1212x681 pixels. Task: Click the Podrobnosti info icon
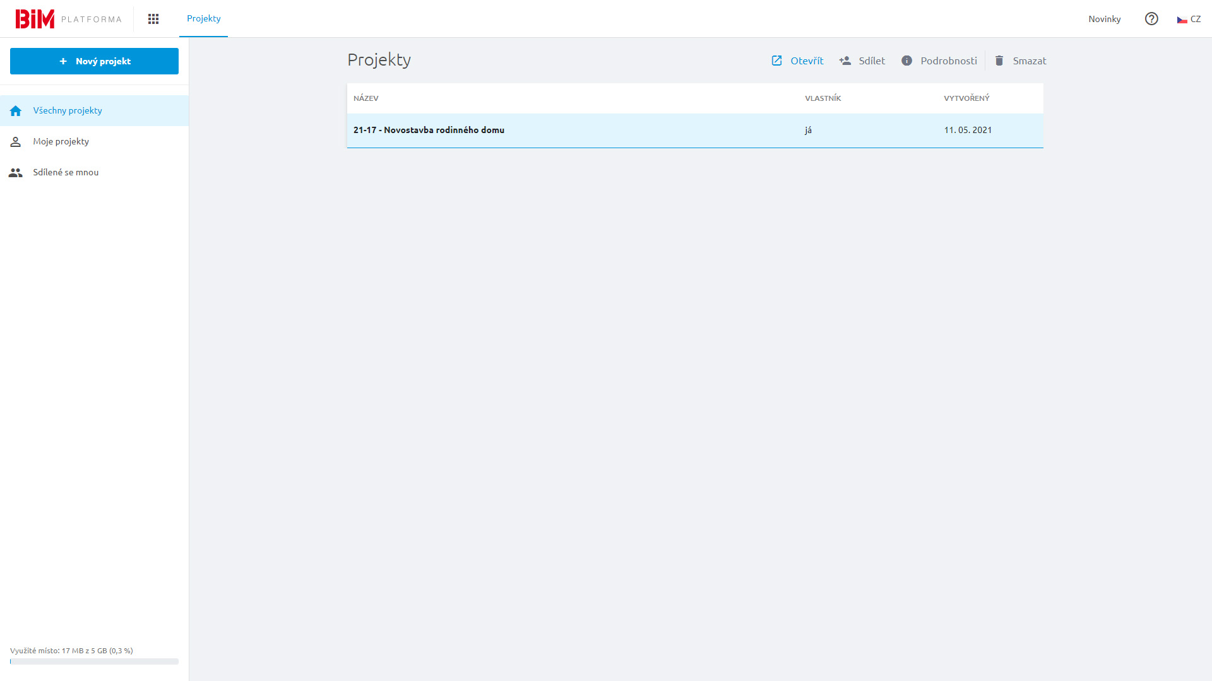pos(906,61)
